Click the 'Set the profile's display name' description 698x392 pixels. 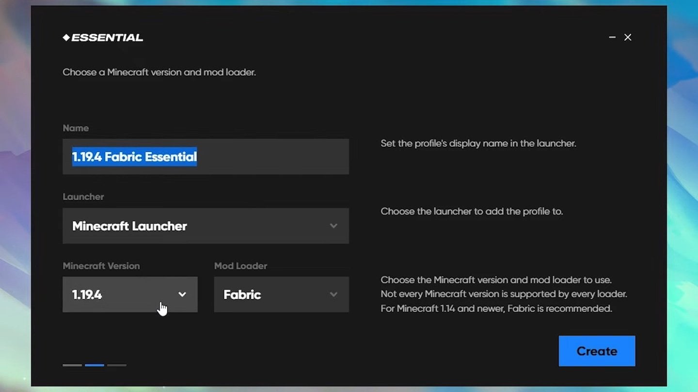pyautogui.click(x=478, y=144)
